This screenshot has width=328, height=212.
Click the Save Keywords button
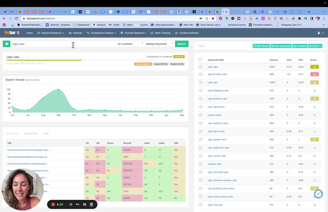(x=281, y=46)
